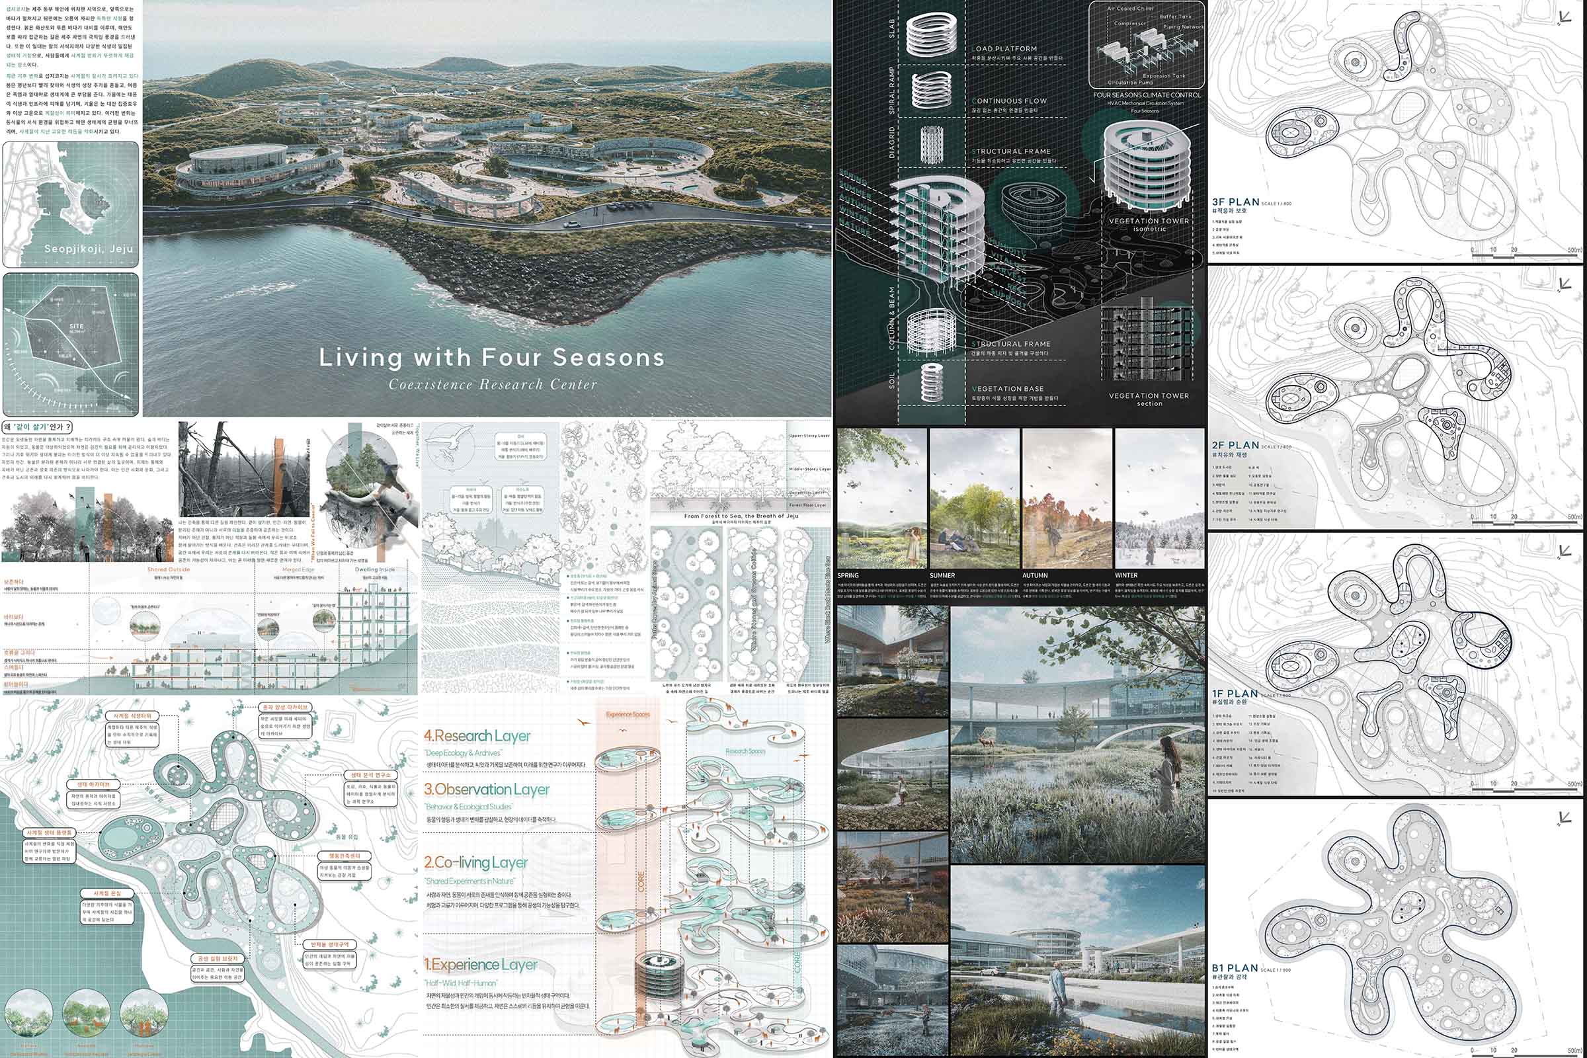The height and width of the screenshot is (1058, 1587).
Task: Click the SITE boundary map
Action: tap(71, 344)
